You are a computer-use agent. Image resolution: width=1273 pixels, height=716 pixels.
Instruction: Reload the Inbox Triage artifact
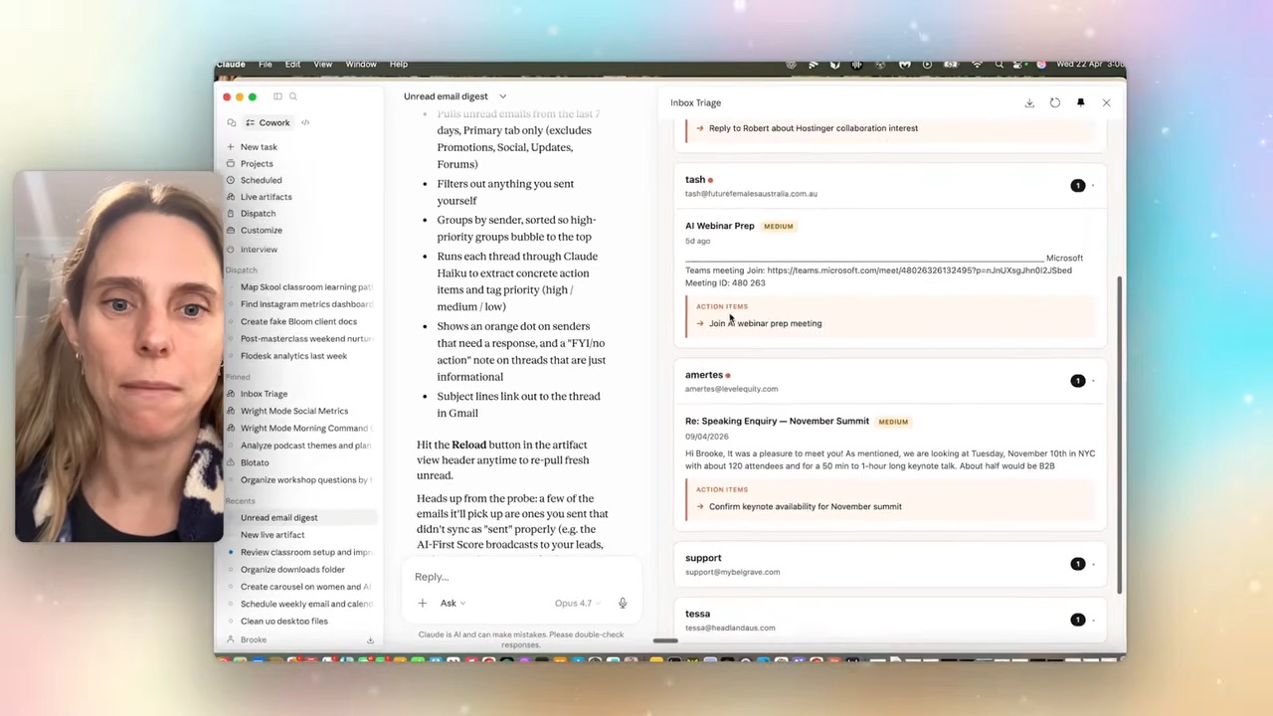coord(1055,103)
